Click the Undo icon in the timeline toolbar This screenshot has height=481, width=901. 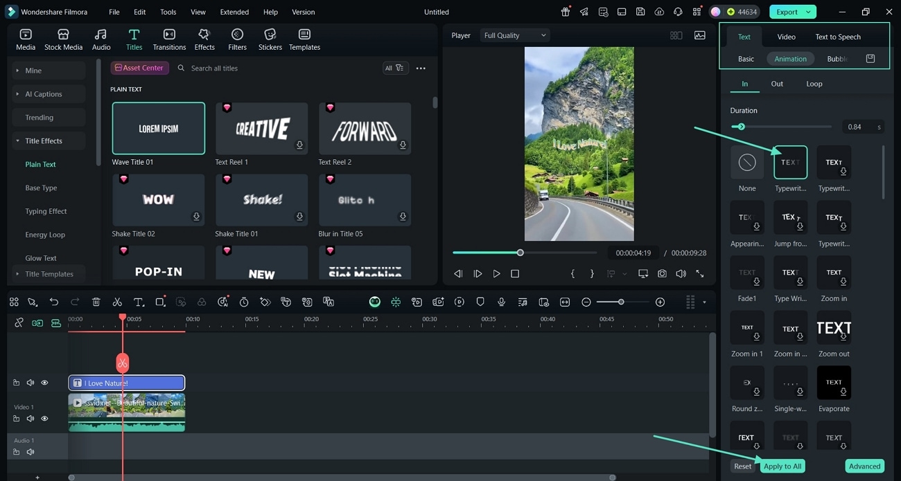(54, 302)
